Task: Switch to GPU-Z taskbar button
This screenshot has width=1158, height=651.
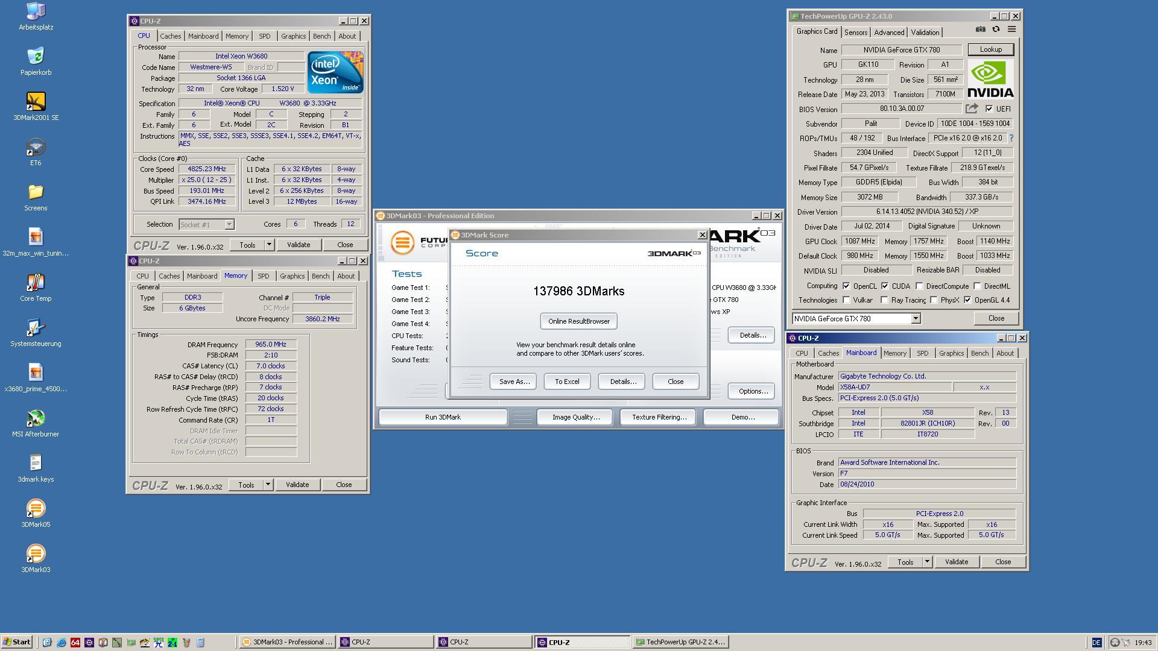Action: tap(680, 642)
